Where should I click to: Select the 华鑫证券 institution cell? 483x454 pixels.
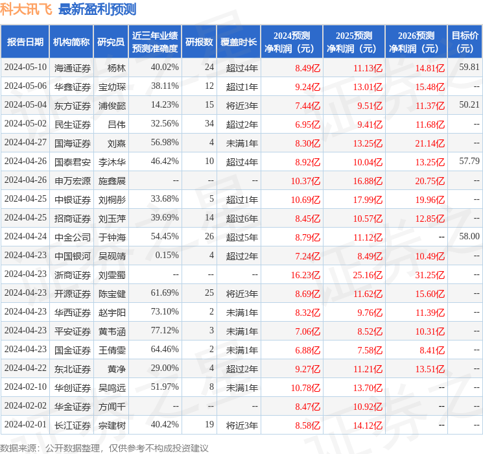pyautogui.click(x=73, y=87)
